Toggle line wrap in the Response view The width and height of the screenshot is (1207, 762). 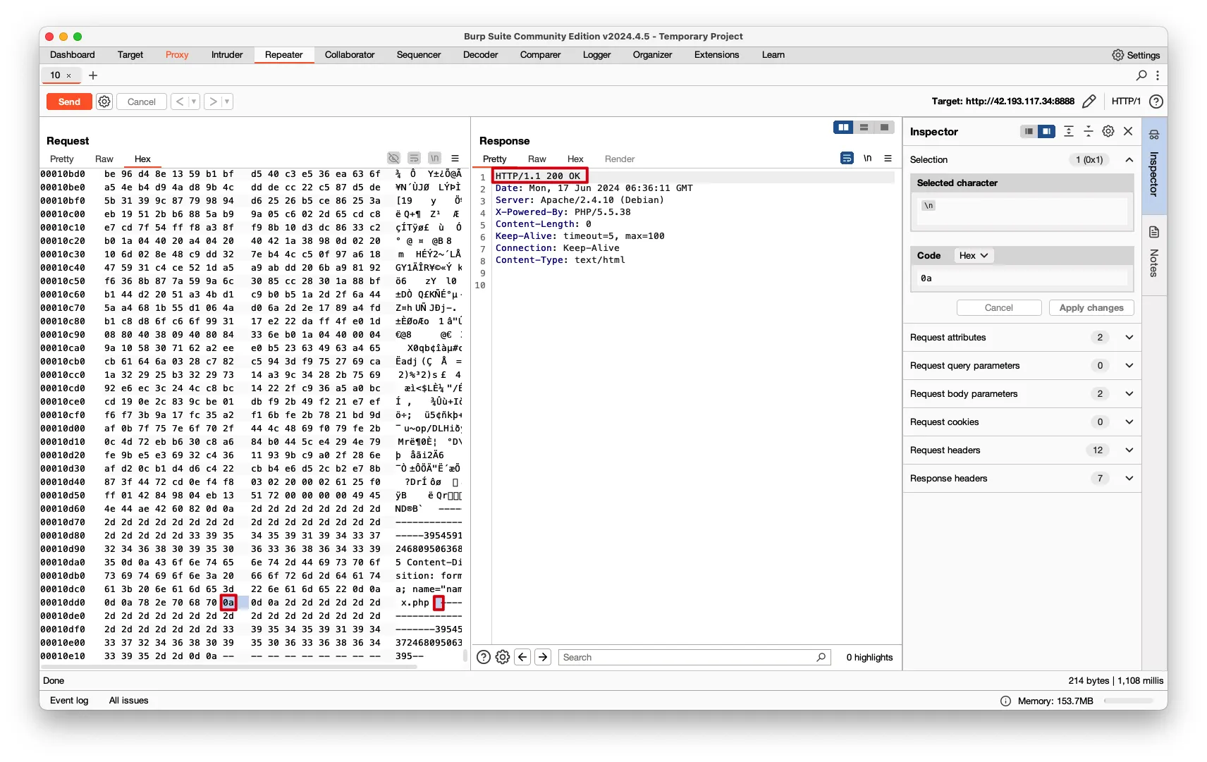(x=847, y=159)
